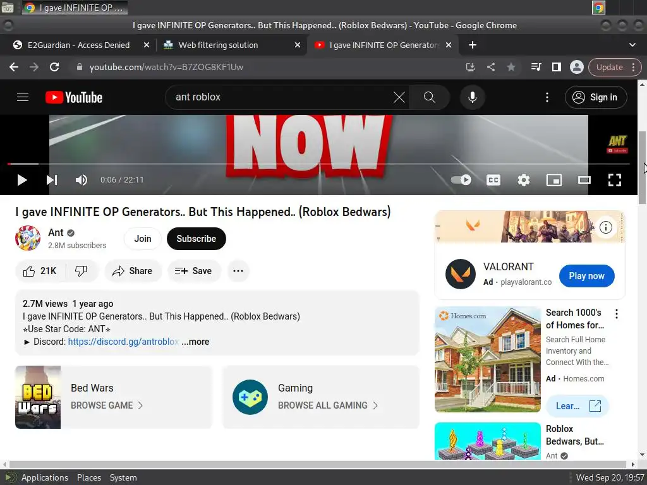Viewport: 647px width, 485px height.
Task: Click Learn more on Homes.com ad
Action: point(577,406)
